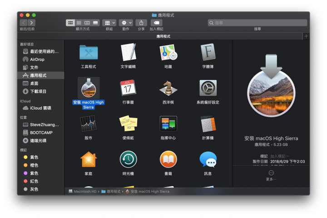Image resolution: width=327 pixels, height=218 pixels.
Task: Switch to gallery view mode
Action: (x=95, y=23)
